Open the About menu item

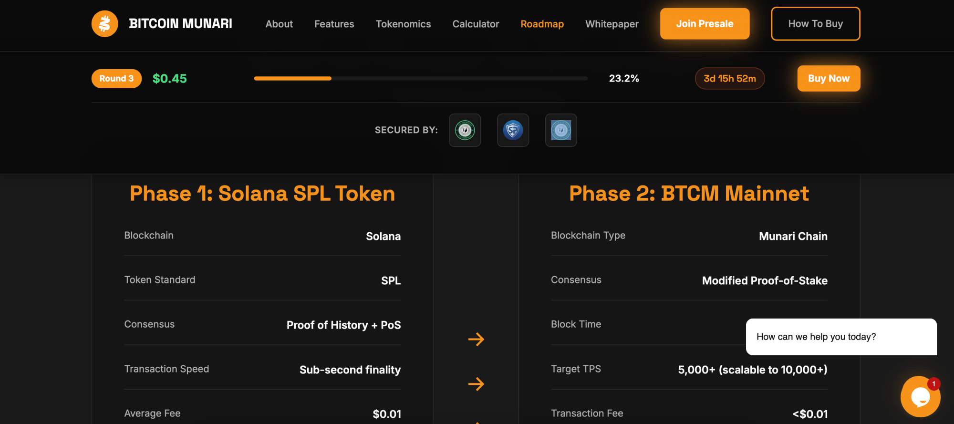(279, 24)
